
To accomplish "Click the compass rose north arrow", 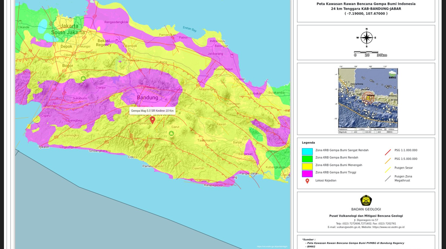I will point(366,38).
